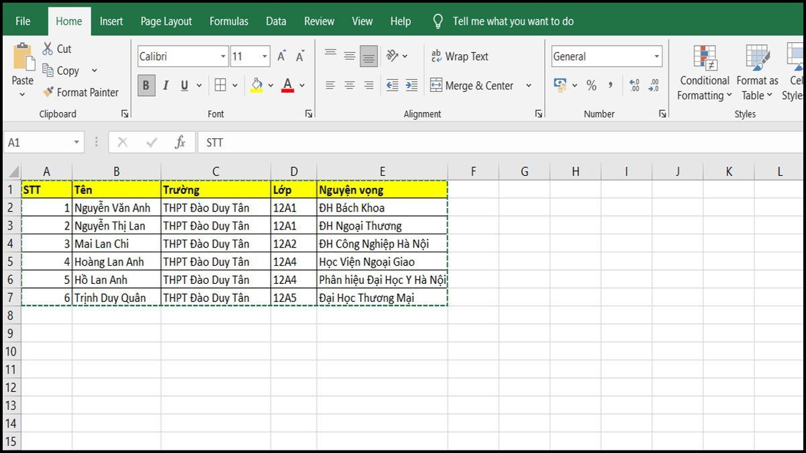This screenshot has width=806, height=453.
Task: Expand the Name Box dropdown arrow
Action: pyautogui.click(x=77, y=142)
